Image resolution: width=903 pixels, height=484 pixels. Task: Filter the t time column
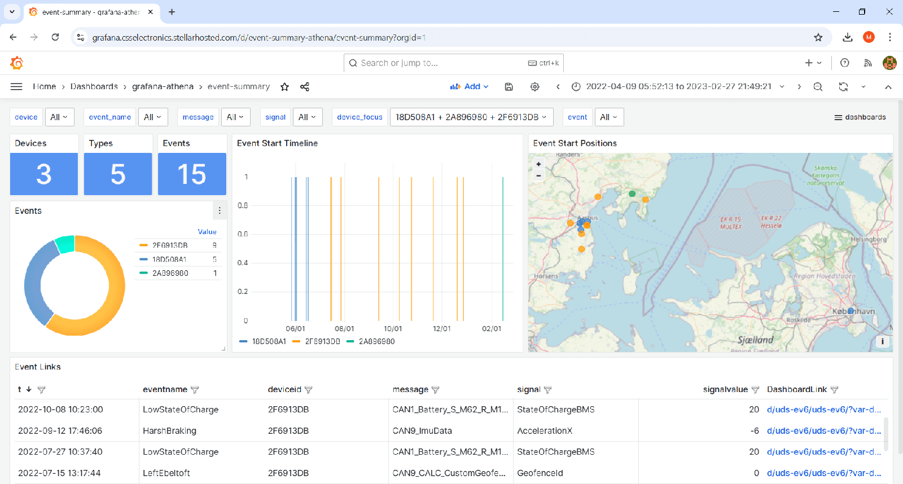[41, 390]
